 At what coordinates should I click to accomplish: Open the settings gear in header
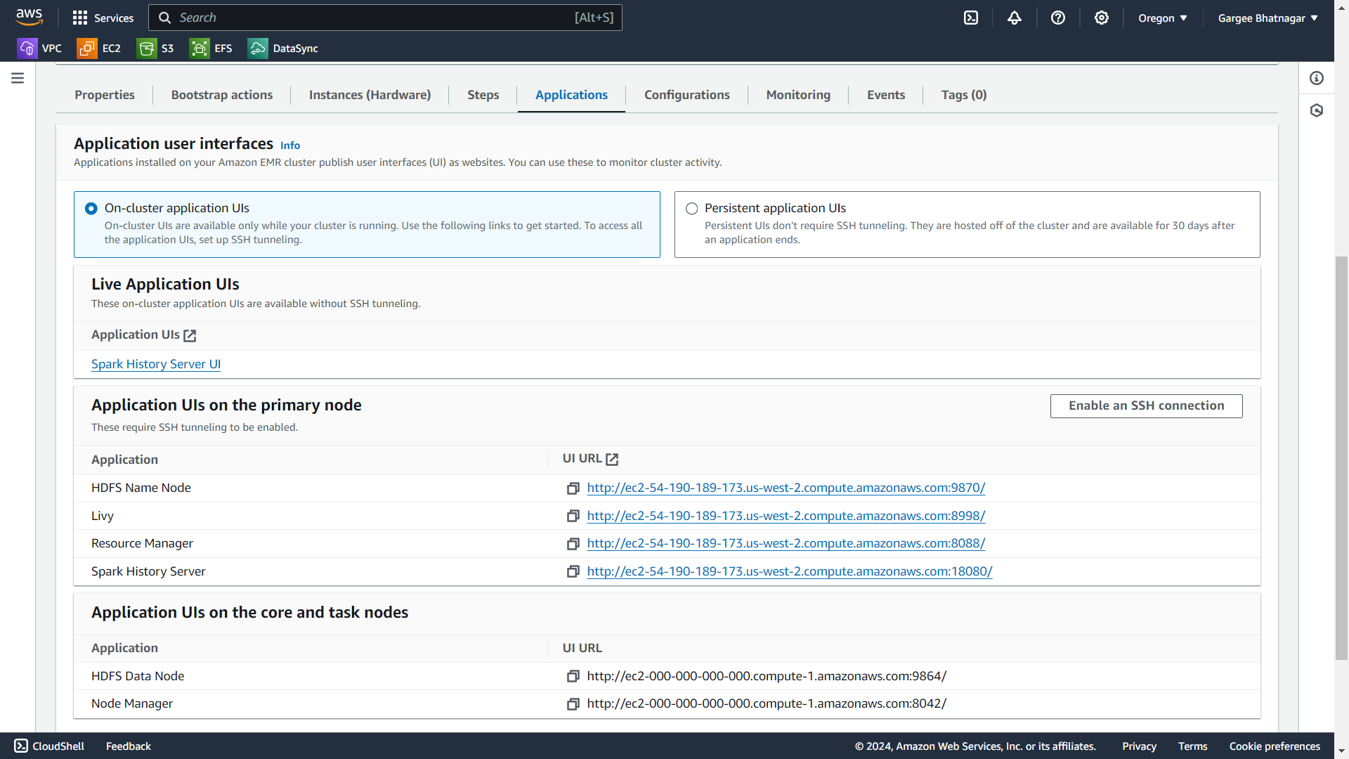pos(1102,18)
